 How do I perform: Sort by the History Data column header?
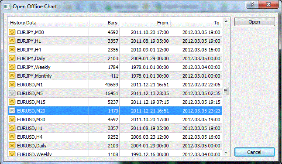point(48,23)
